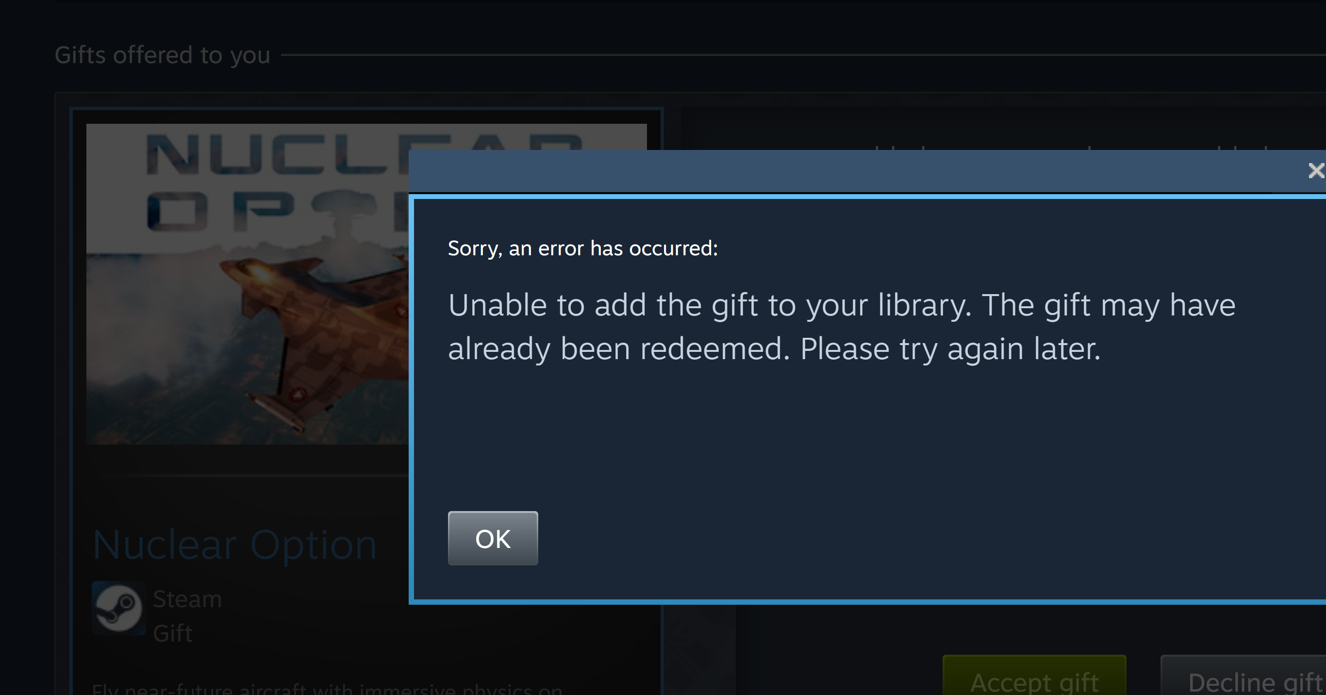The width and height of the screenshot is (1326, 695).
Task: Open the Nuclear Option title link
Action: click(x=235, y=545)
